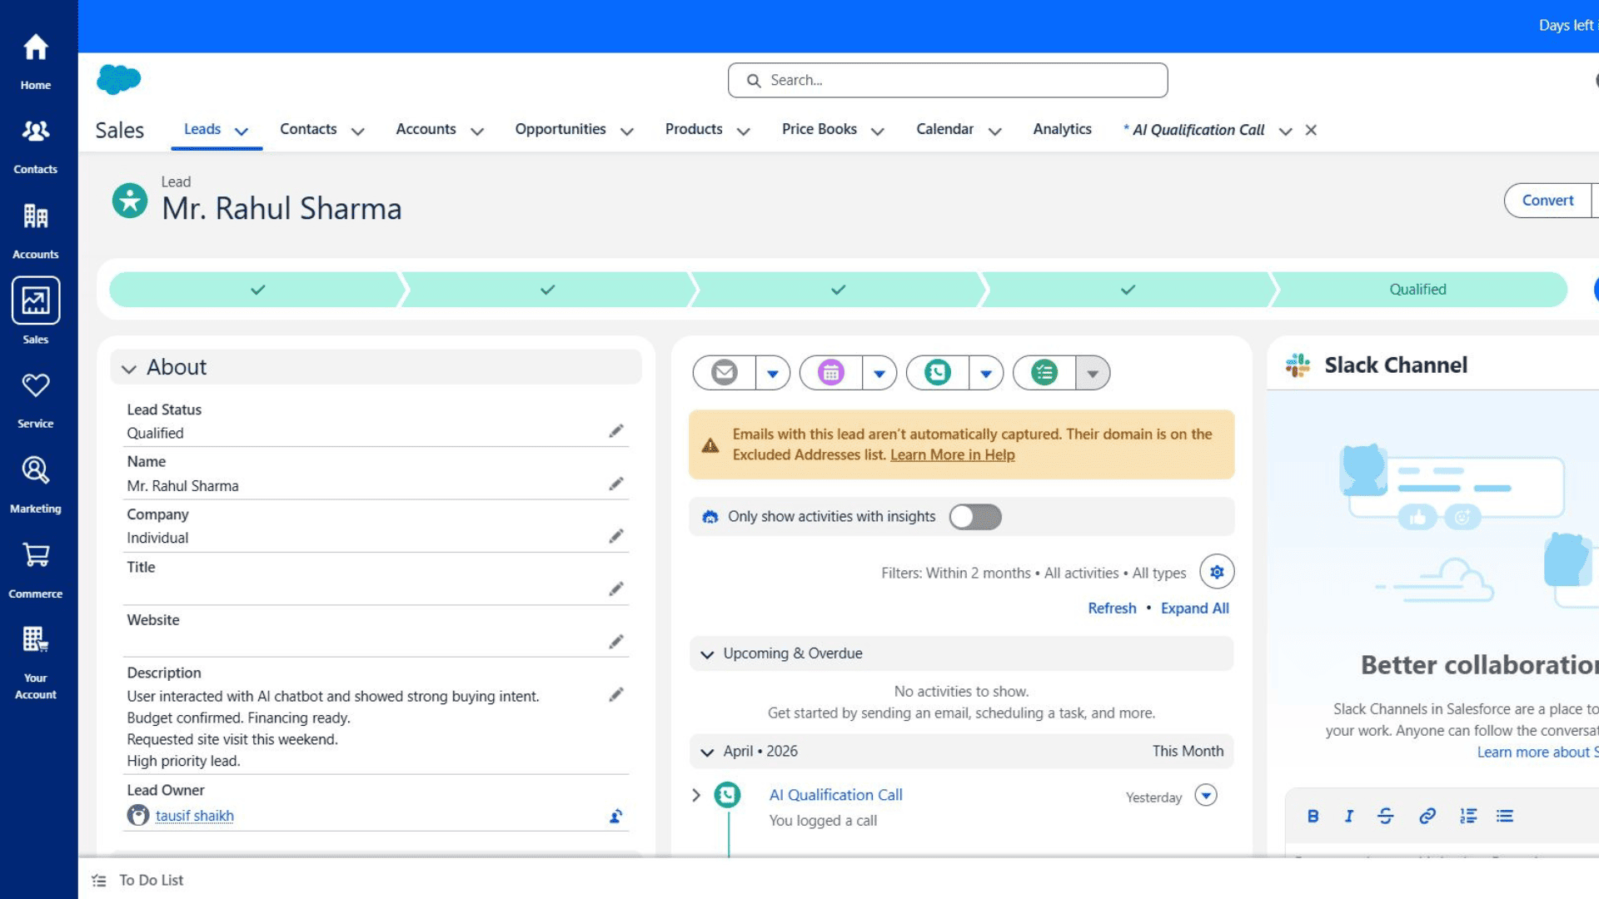
Task: Collapse the About section
Action: pyautogui.click(x=129, y=368)
